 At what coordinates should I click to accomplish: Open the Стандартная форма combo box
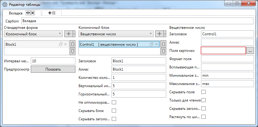(33, 34)
